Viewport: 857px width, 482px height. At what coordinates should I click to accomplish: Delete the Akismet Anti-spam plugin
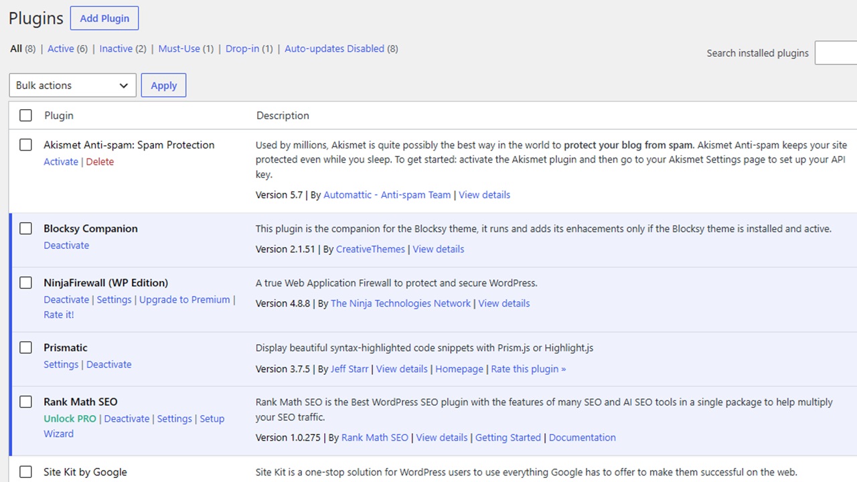pyautogui.click(x=100, y=161)
